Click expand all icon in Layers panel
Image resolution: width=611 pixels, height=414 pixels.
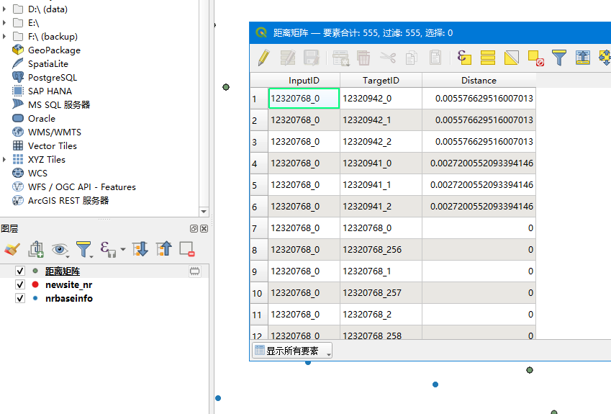[x=140, y=249]
